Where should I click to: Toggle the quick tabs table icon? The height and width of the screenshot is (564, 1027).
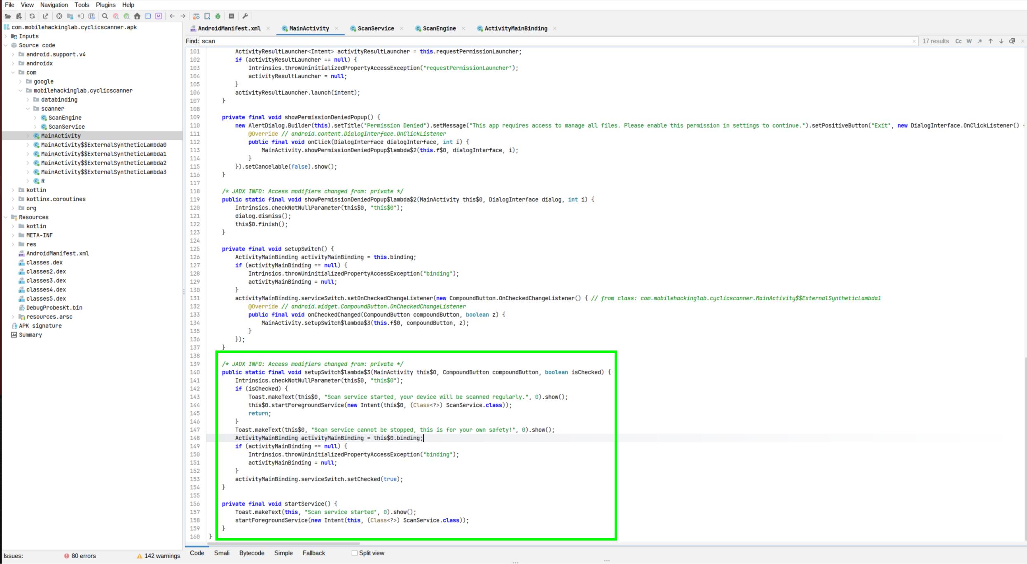91,16
